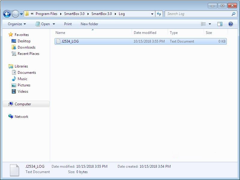240x180 pixels.
Task: Open address bar history dropdown
Action: [x=152, y=14]
